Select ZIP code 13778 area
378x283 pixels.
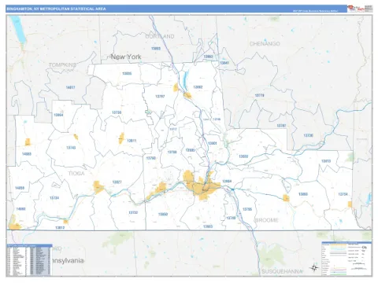coord(259,95)
